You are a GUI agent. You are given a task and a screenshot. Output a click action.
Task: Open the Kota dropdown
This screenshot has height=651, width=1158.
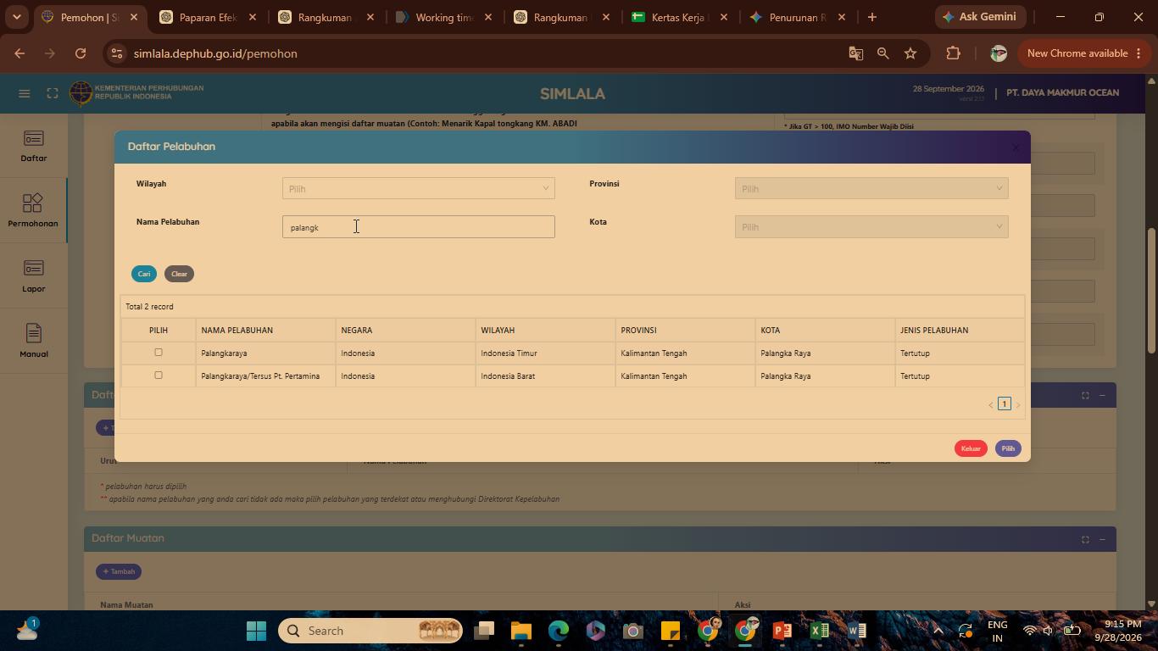pyautogui.click(x=871, y=226)
